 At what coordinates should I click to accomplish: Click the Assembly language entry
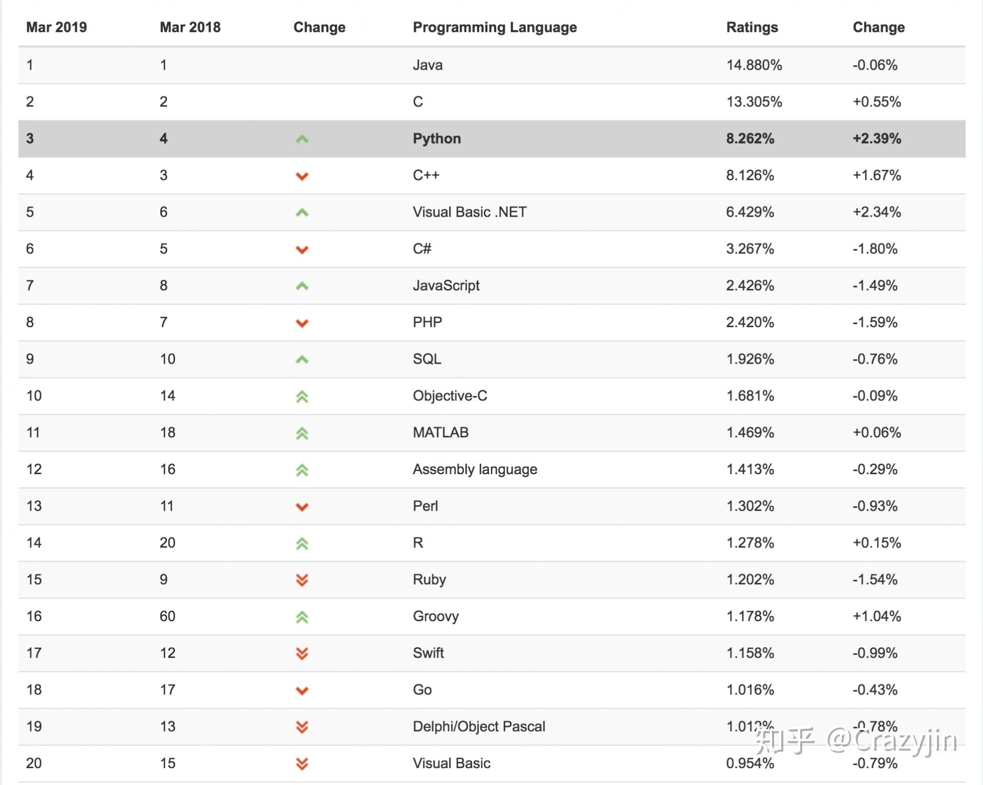[x=475, y=469]
